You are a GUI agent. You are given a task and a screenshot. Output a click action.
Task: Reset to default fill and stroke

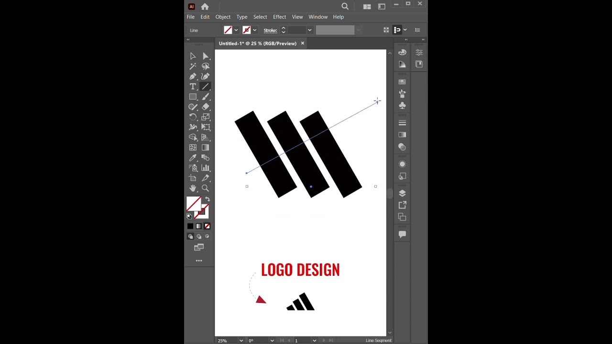189,216
